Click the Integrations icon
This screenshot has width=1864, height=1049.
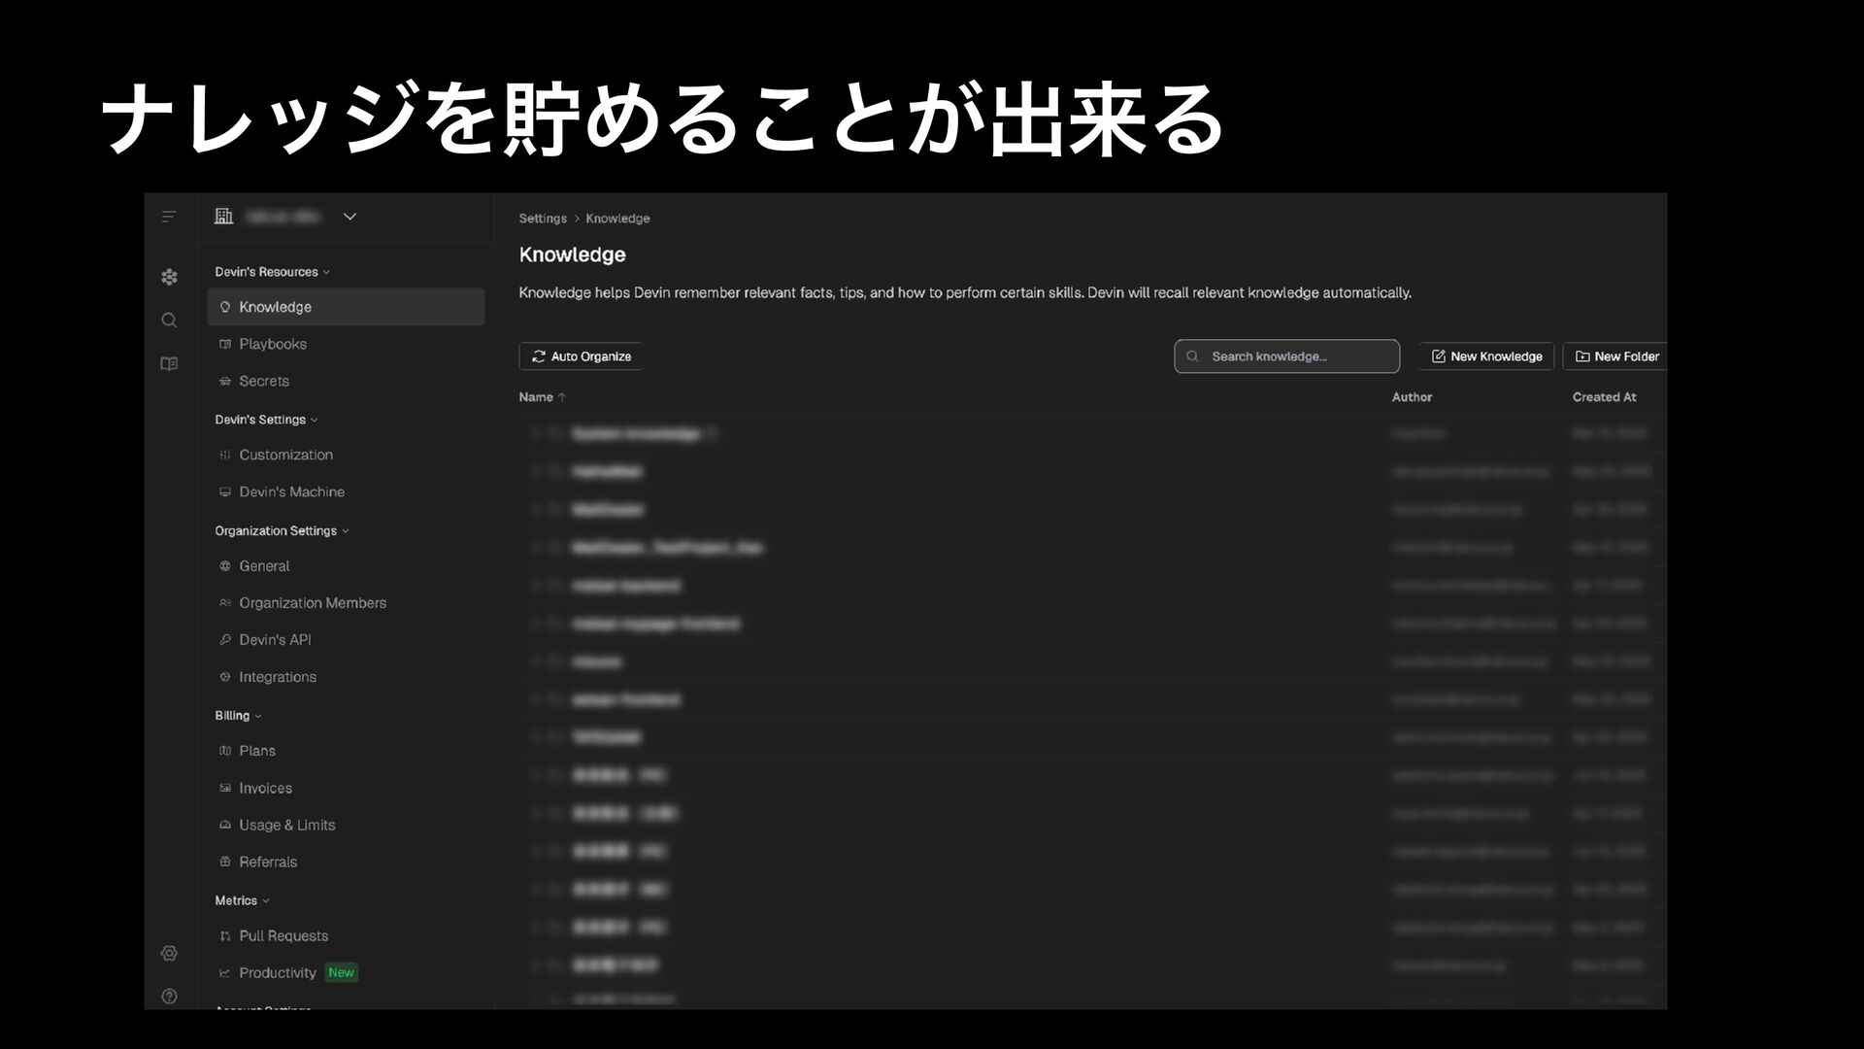pyautogui.click(x=225, y=677)
